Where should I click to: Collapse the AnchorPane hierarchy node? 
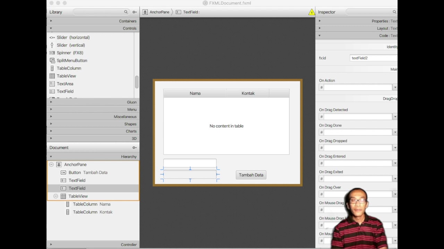click(51, 165)
